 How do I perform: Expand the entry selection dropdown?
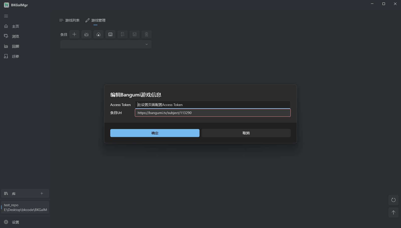146,44
